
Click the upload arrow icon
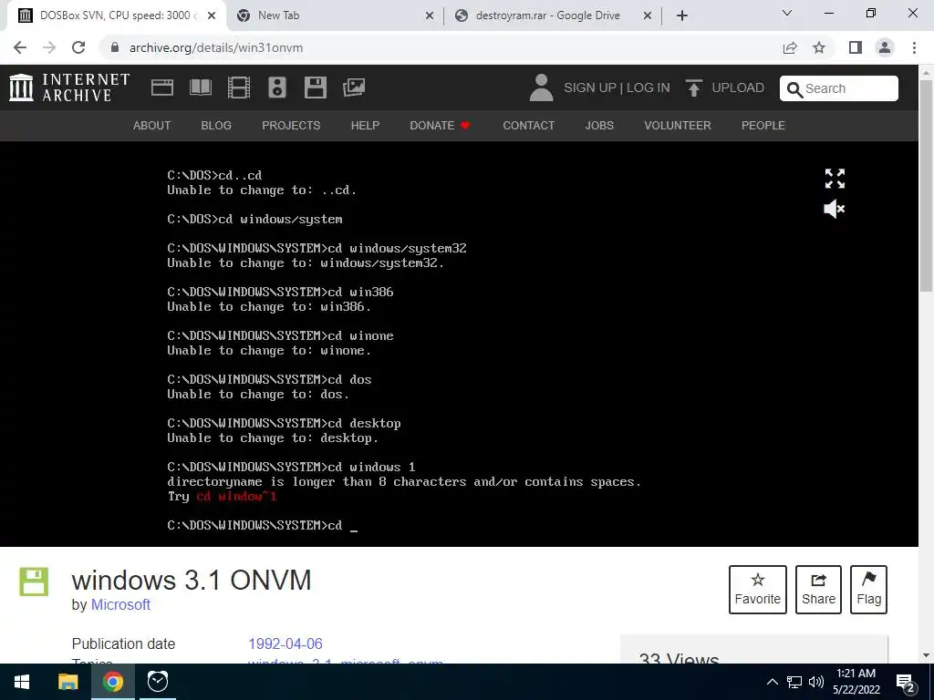point(693,87)
